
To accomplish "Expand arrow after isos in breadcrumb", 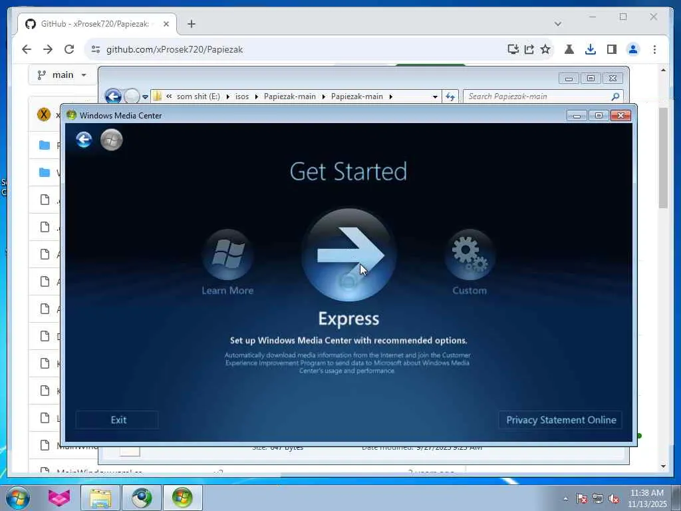I will tap(256, 96).
